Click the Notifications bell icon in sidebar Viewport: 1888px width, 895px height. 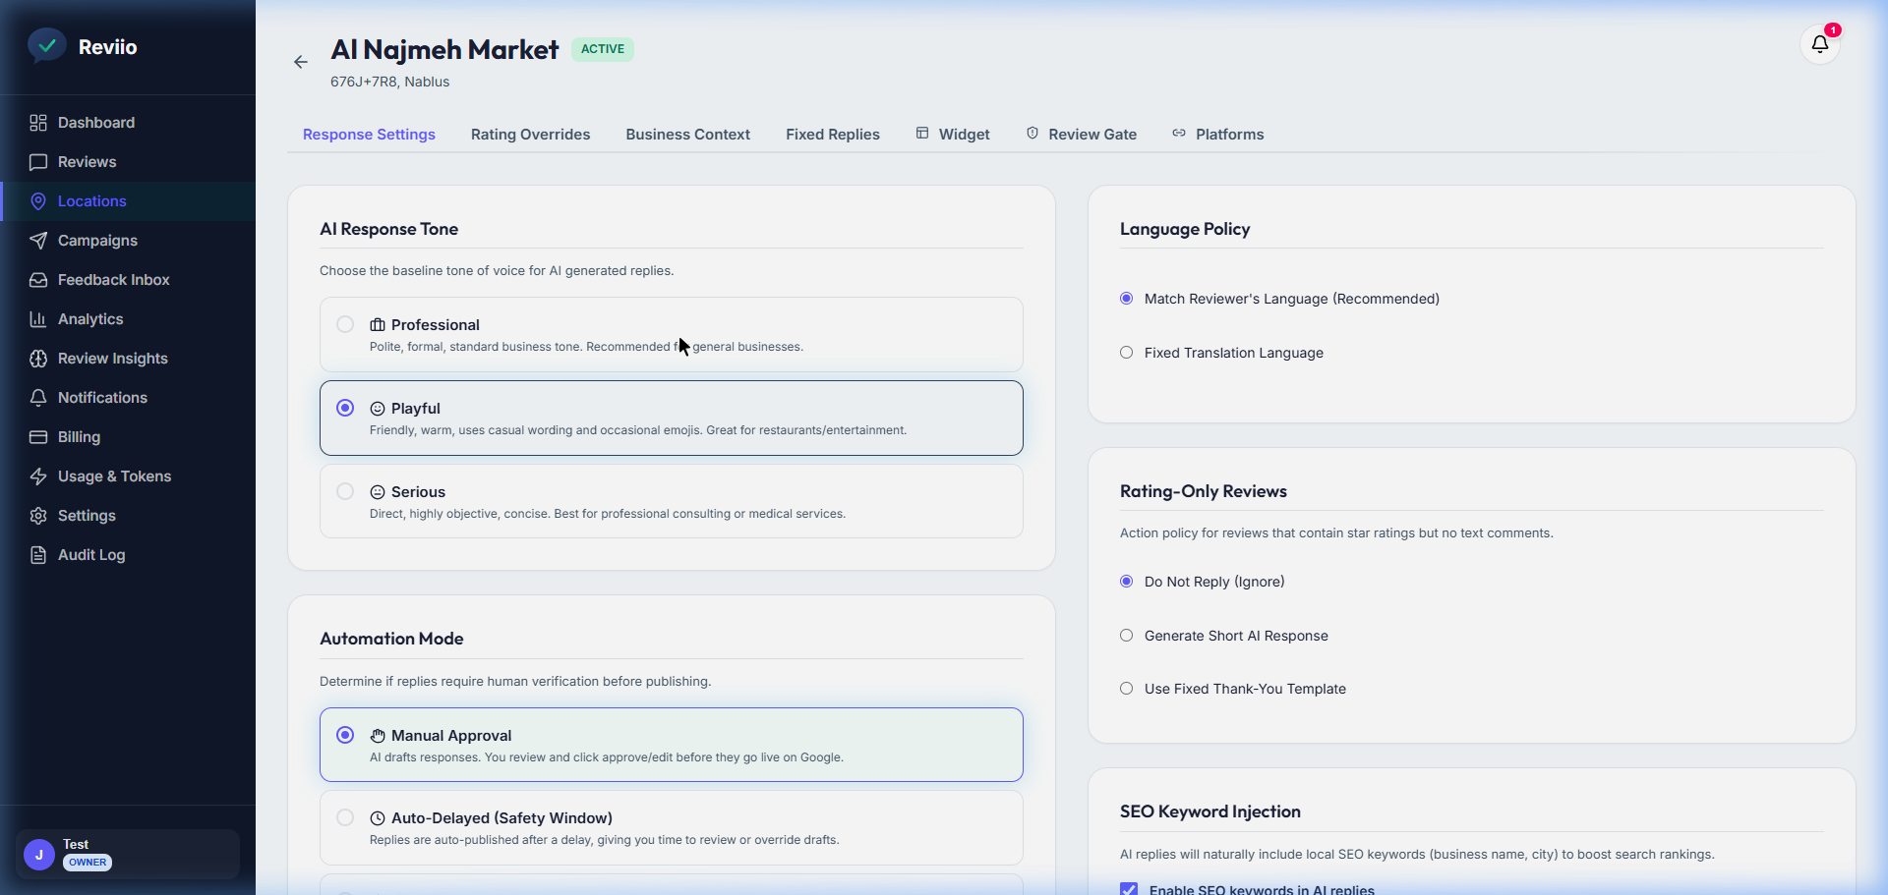pyautogui.click(x=38, y=398)
